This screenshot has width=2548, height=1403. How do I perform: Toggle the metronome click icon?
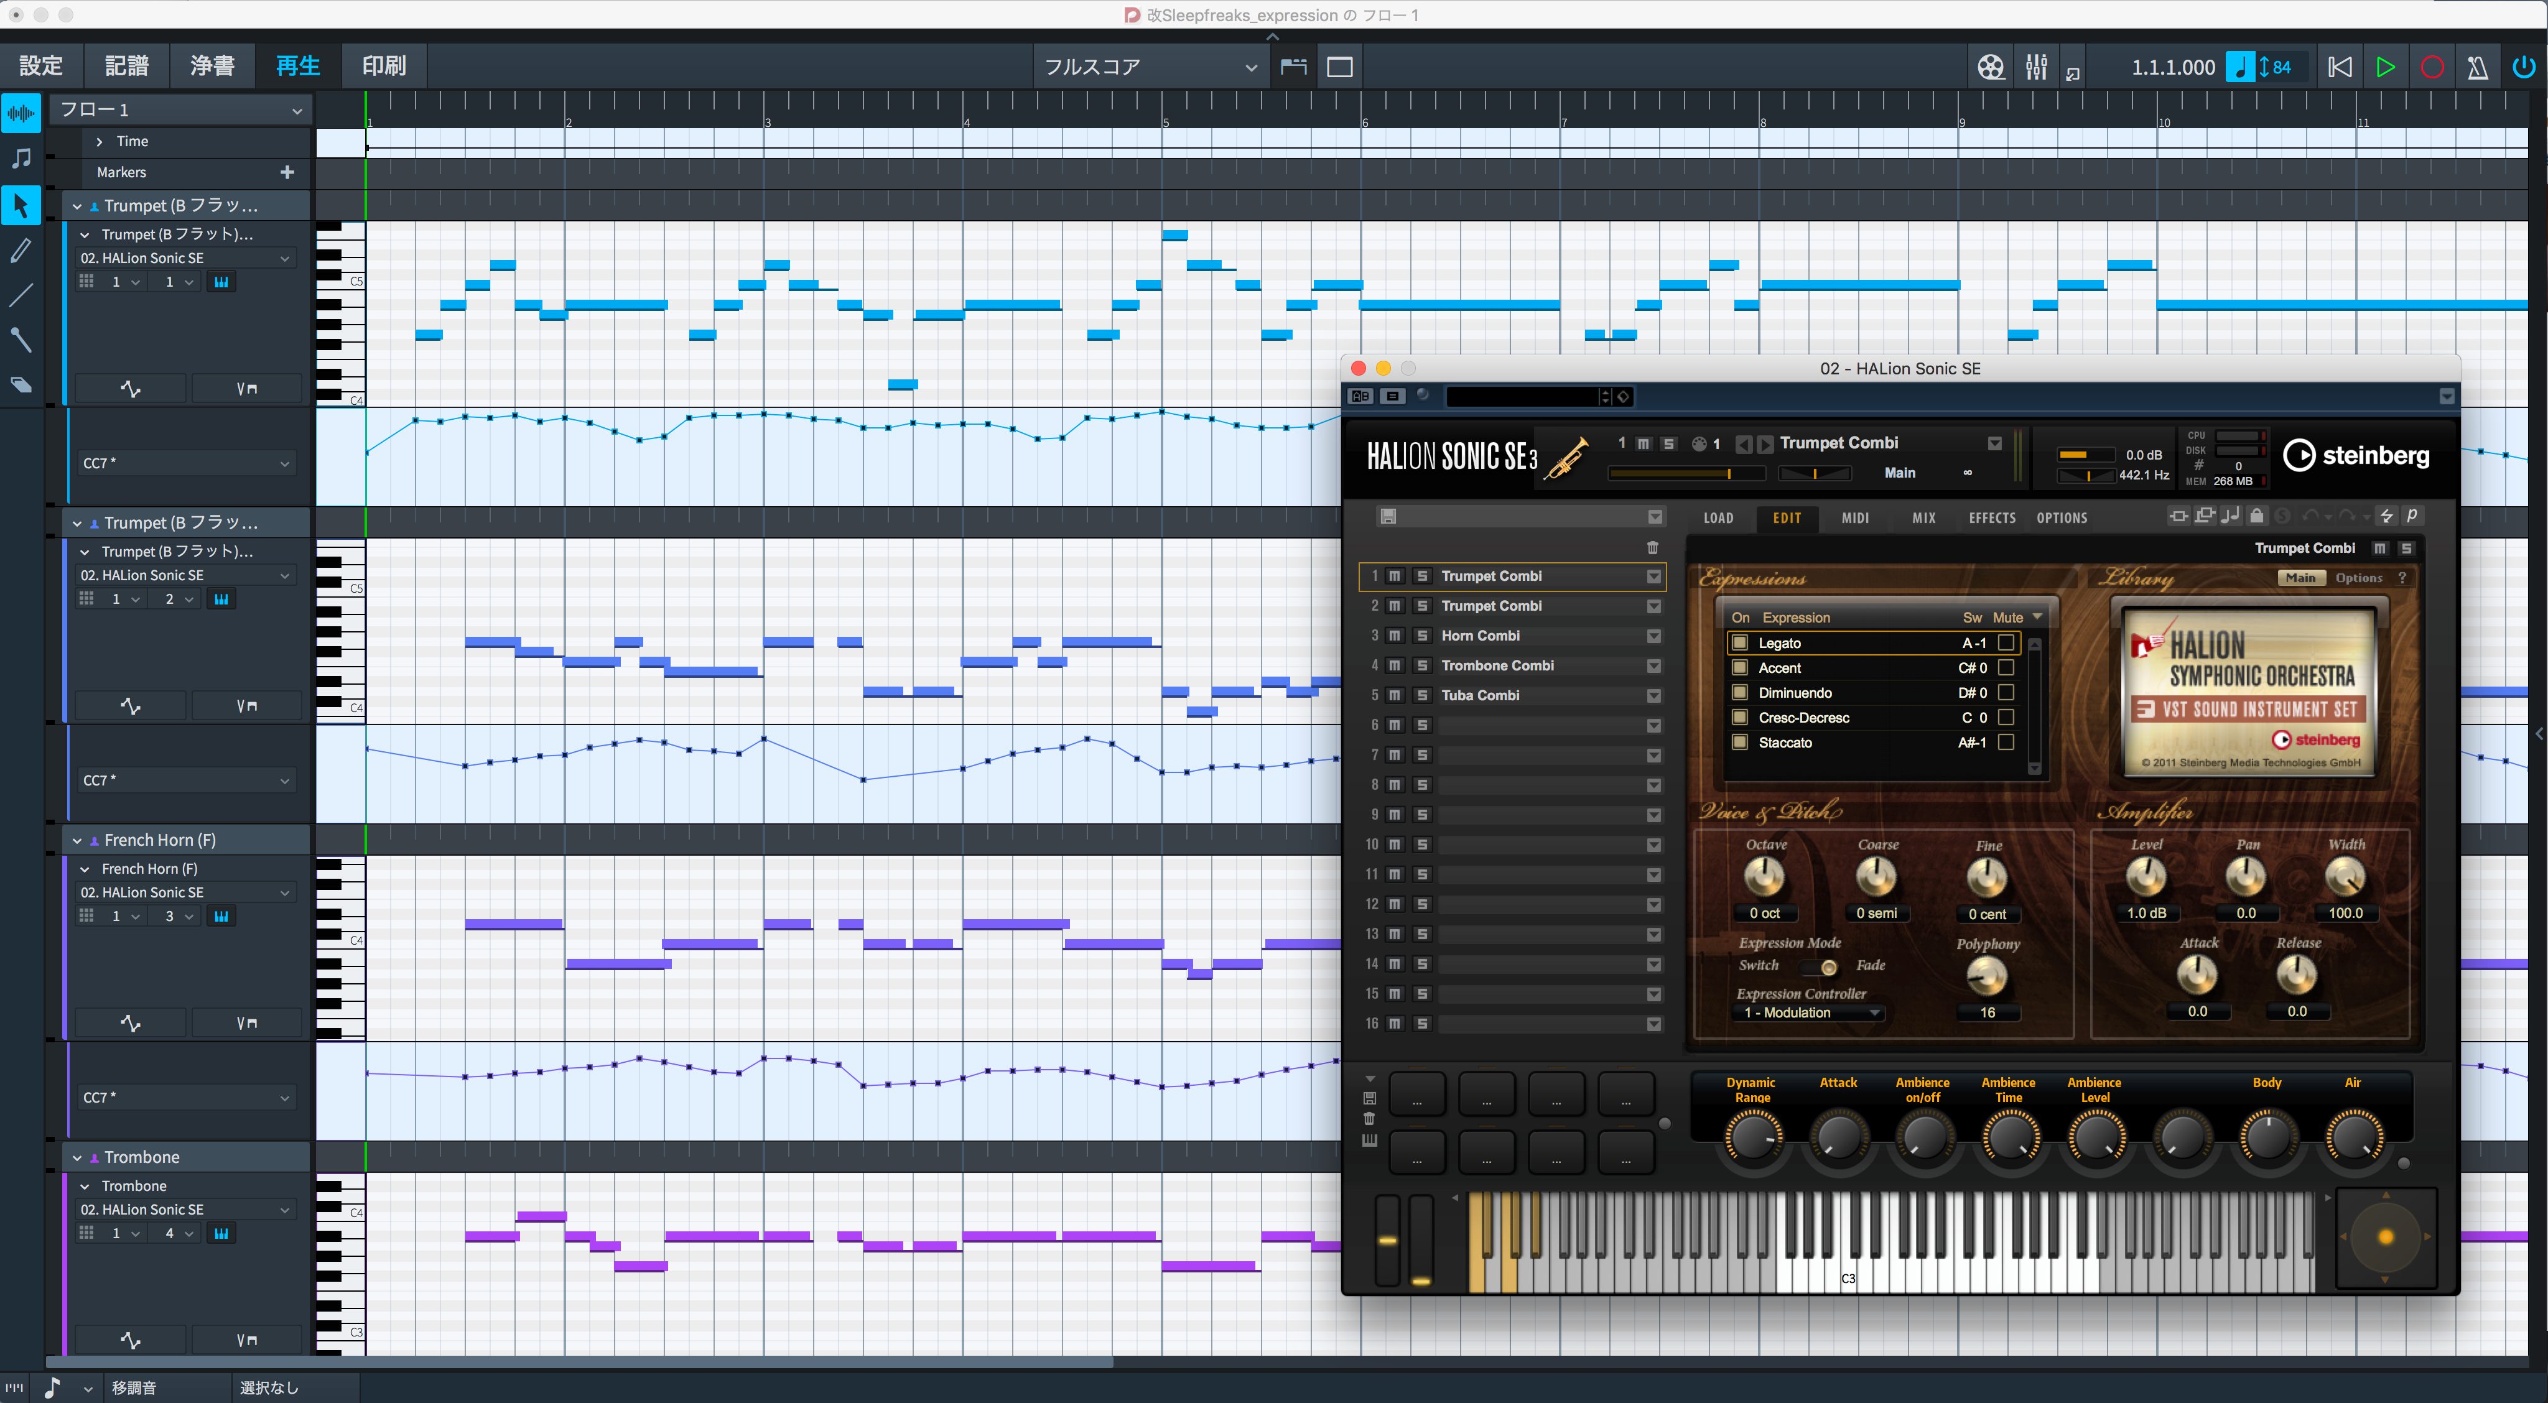click(2477, 67)
